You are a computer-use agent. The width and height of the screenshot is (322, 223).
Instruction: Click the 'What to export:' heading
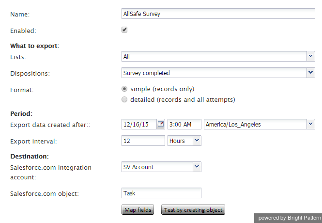(x=35, y=46)
